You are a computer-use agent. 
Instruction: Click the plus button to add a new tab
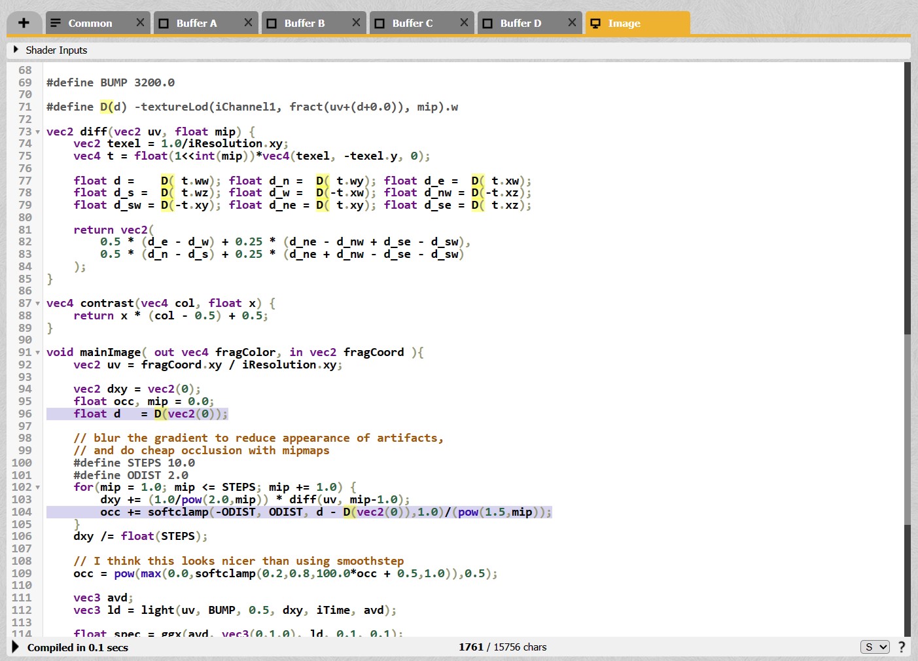pyautogui.click(x=24, y=23)
